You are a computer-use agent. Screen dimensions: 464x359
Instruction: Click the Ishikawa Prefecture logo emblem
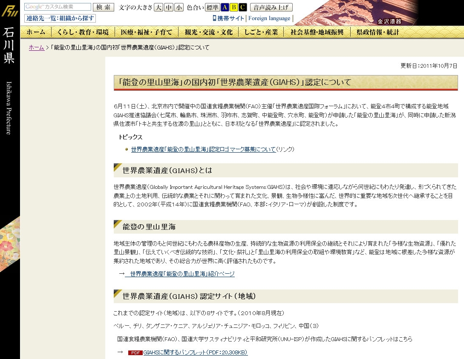[x=9, y=11]
